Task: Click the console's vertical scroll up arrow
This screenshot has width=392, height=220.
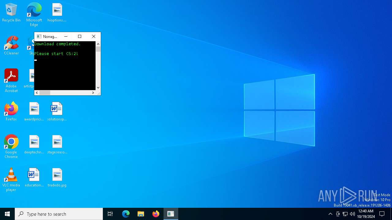Action: [x=98, y=44]
